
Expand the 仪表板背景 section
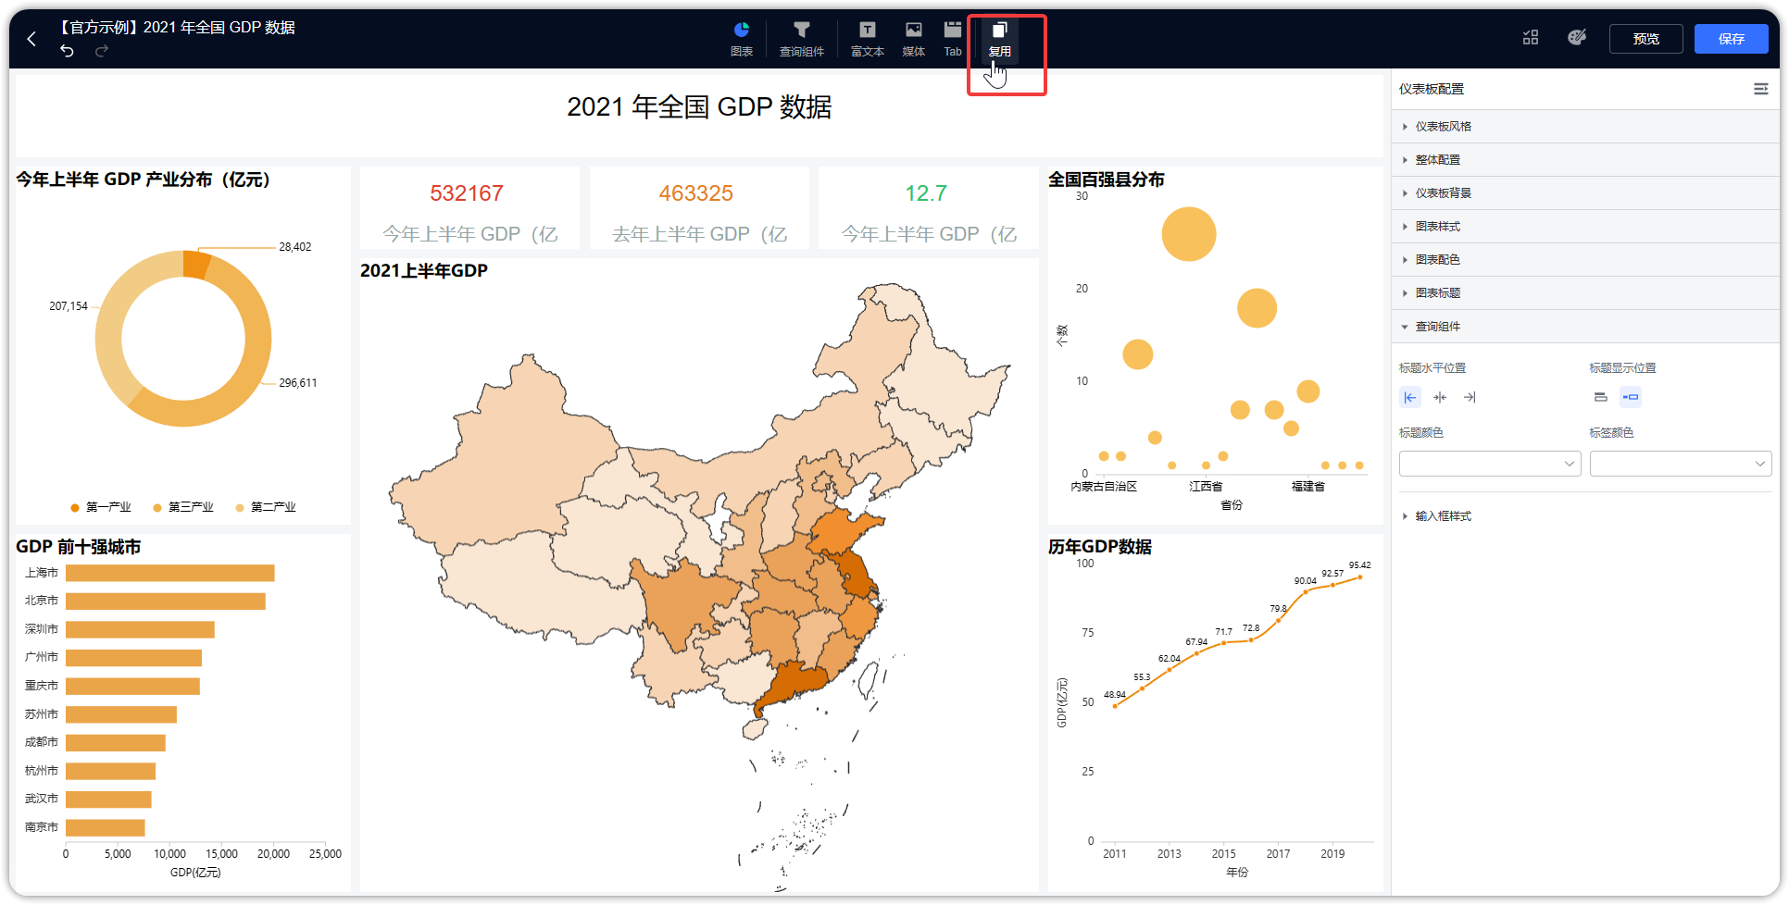click(x=1585, y=193)
